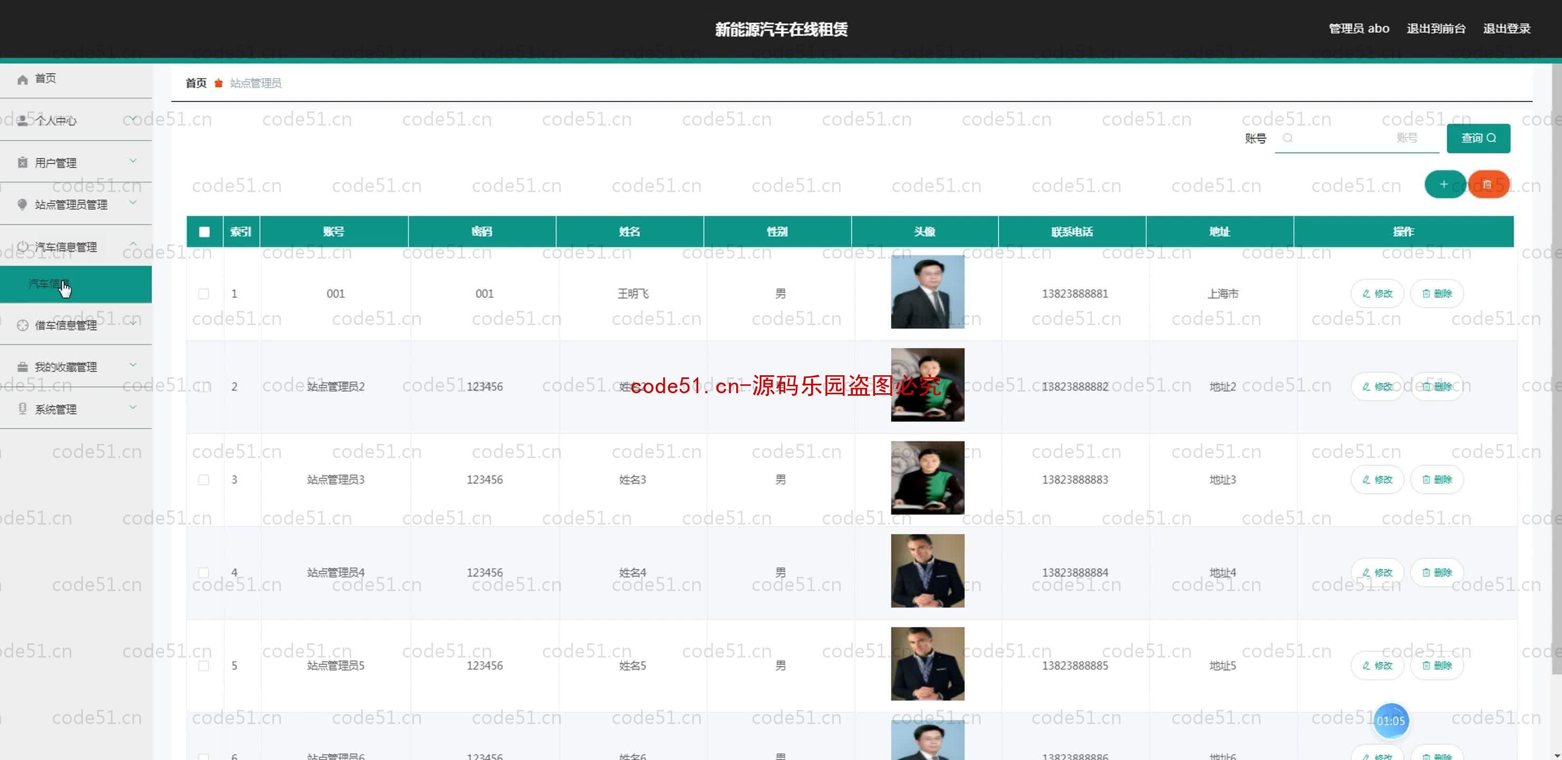Click 删除 for row 站点管理员4
This screenshot has height=760, width=1562.
point(1436,573)
